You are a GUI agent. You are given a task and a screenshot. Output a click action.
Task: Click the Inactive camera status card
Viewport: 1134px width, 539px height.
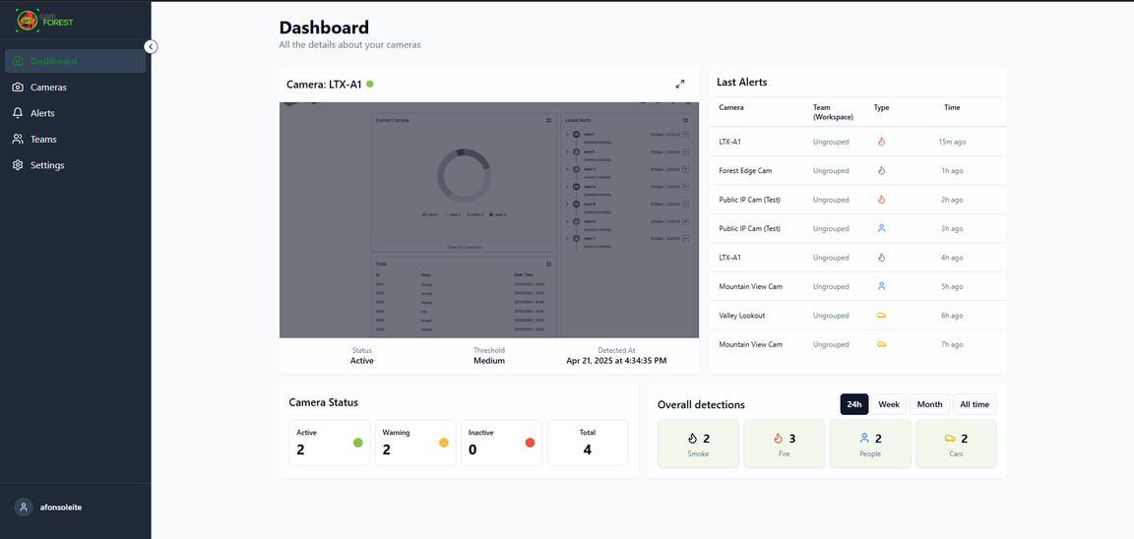click(x=501, y=443)
